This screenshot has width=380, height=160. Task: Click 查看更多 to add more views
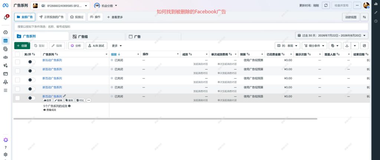[115, 17]
